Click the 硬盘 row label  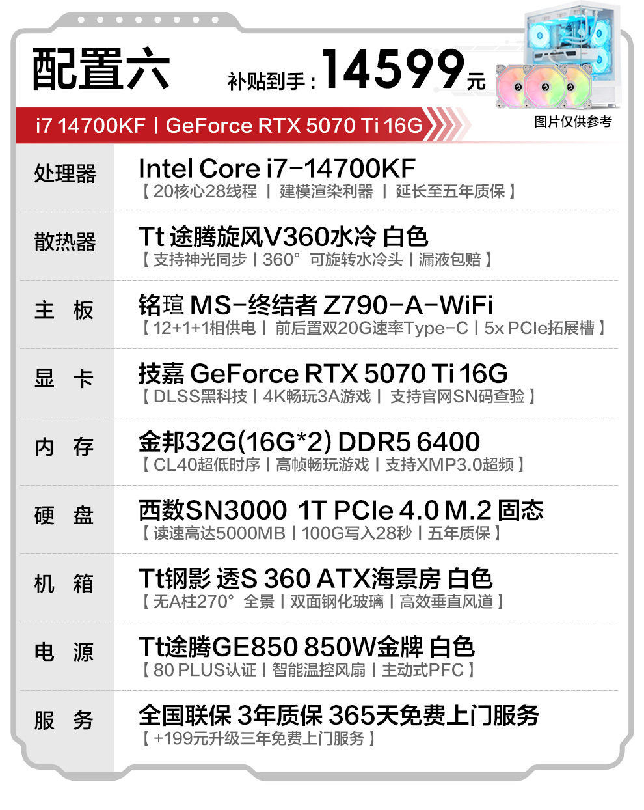click(64, 516)
